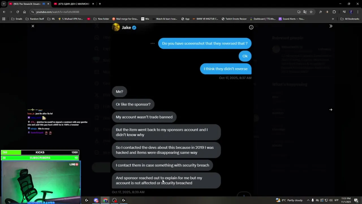This screenshot has height=204, width=362.
Task: Switch to the ЕДИН ДЕН С МИЛИОНЕ tab
Action: pyautogui.click(x=74, y=4)
